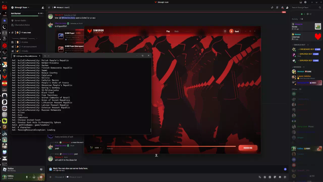Switch to Play tab in Simurgh Launcher

click(168, 31)
